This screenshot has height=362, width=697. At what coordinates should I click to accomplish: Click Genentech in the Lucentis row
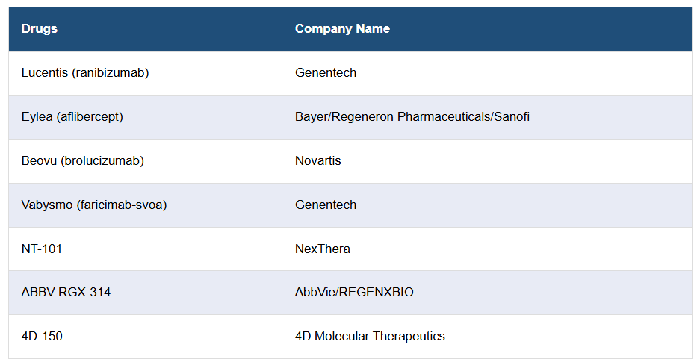[x=326, y=73]
